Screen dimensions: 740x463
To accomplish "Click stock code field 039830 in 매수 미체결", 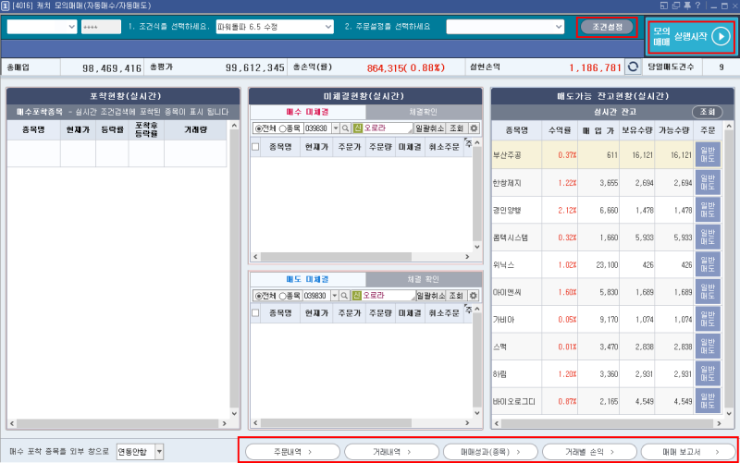I will pyautogui.click(x=316, y=128).
